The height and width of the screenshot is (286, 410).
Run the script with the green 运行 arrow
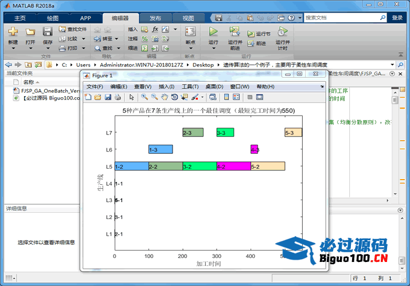coord(213,31)
